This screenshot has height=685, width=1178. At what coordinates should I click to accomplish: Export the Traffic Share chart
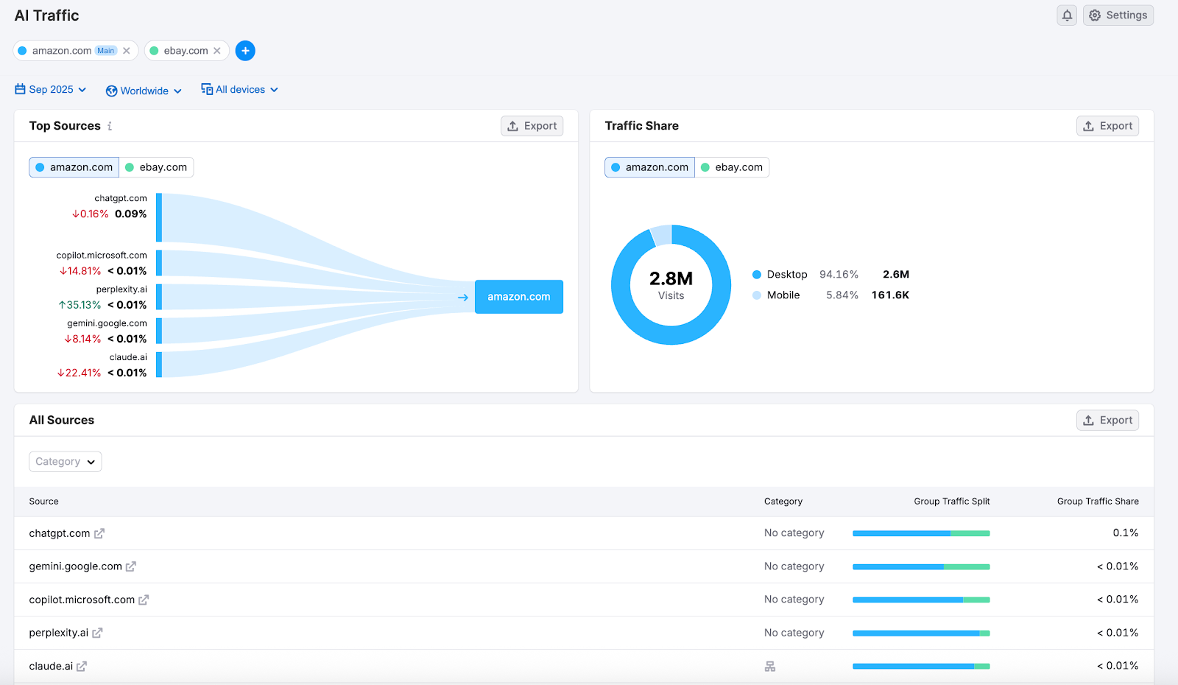[x=1107, y=126]
